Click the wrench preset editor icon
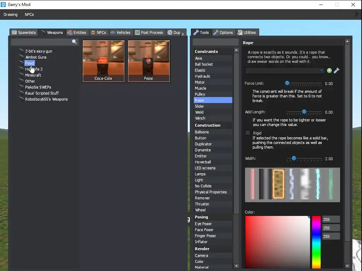 coord(337,71)
